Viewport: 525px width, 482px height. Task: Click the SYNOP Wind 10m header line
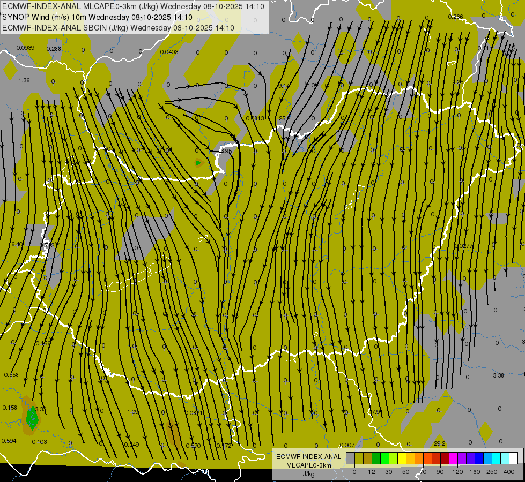97,17
